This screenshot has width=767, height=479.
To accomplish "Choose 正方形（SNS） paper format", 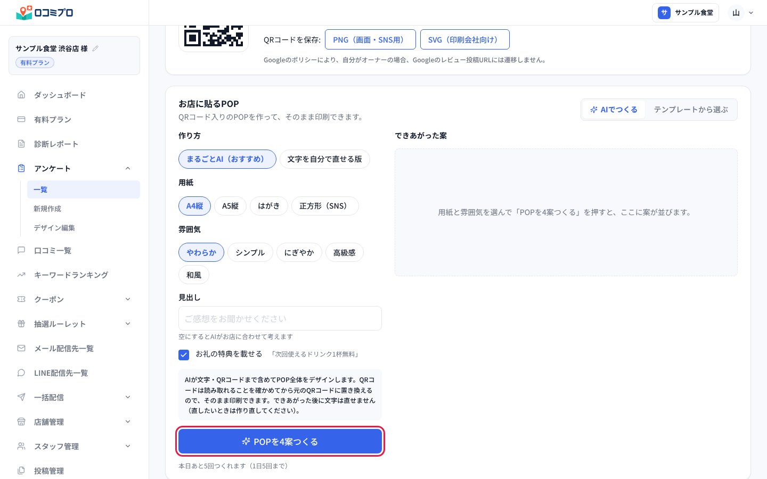I will tap(325, 206).
